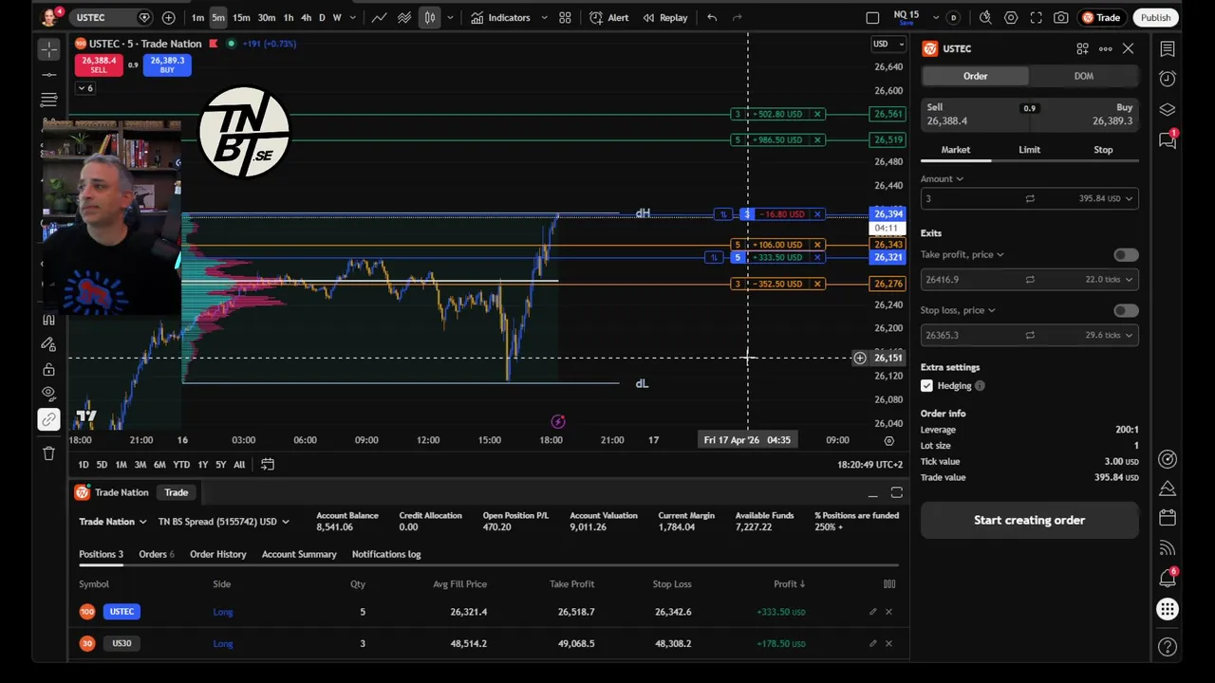Select the 15m timeframe

241,17
